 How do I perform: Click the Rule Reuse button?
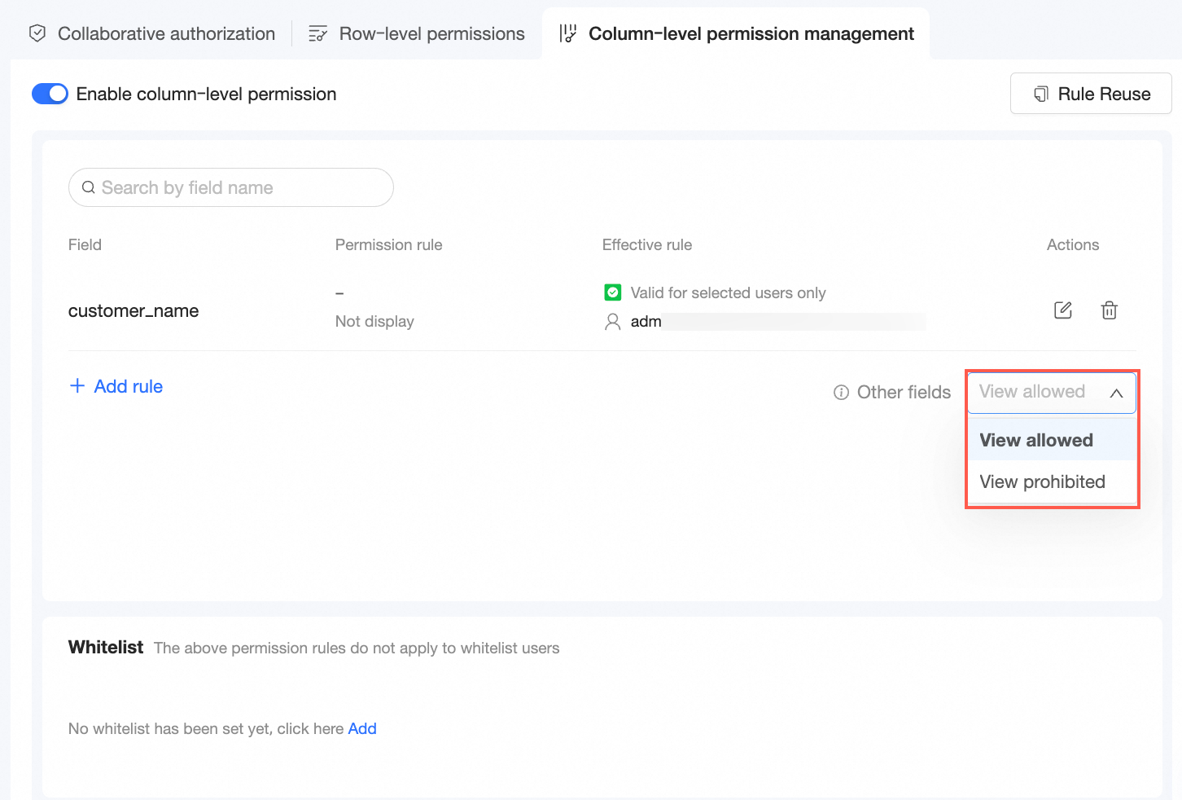coord(1091,95)
